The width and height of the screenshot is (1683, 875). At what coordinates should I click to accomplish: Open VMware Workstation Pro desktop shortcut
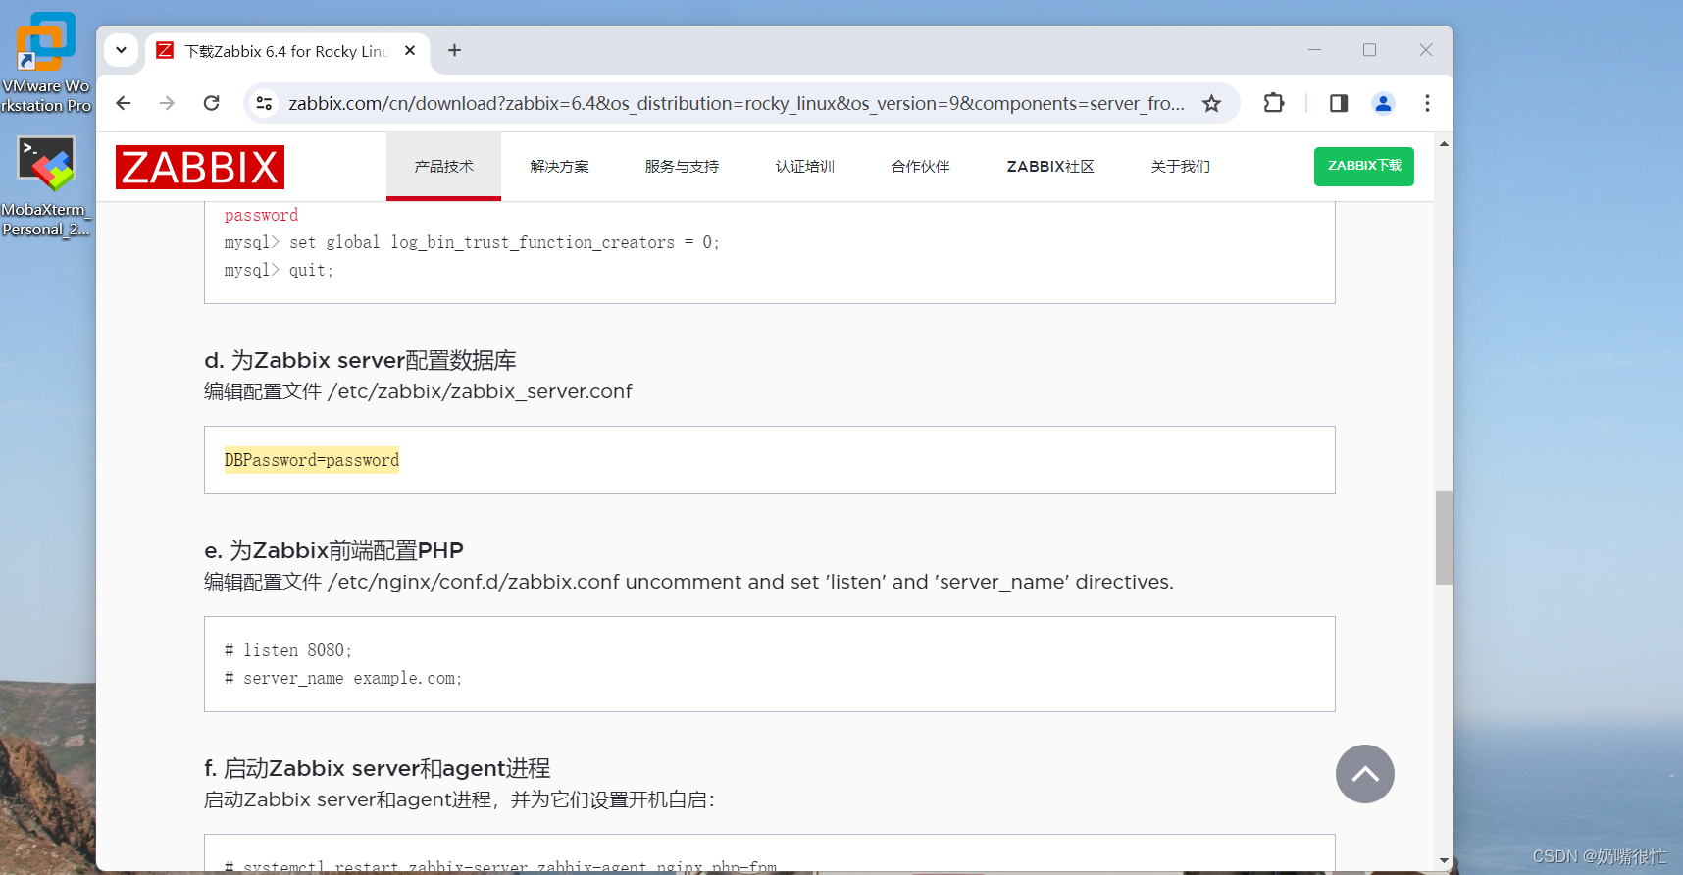[46, 62]
